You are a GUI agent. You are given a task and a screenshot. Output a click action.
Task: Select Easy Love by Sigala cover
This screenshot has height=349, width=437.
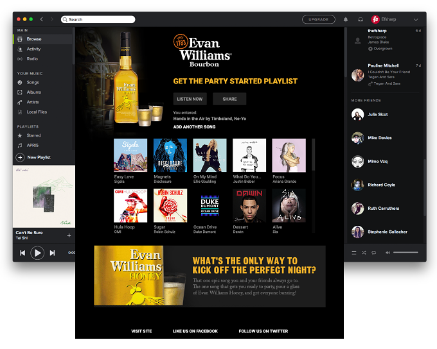(130, 155)
